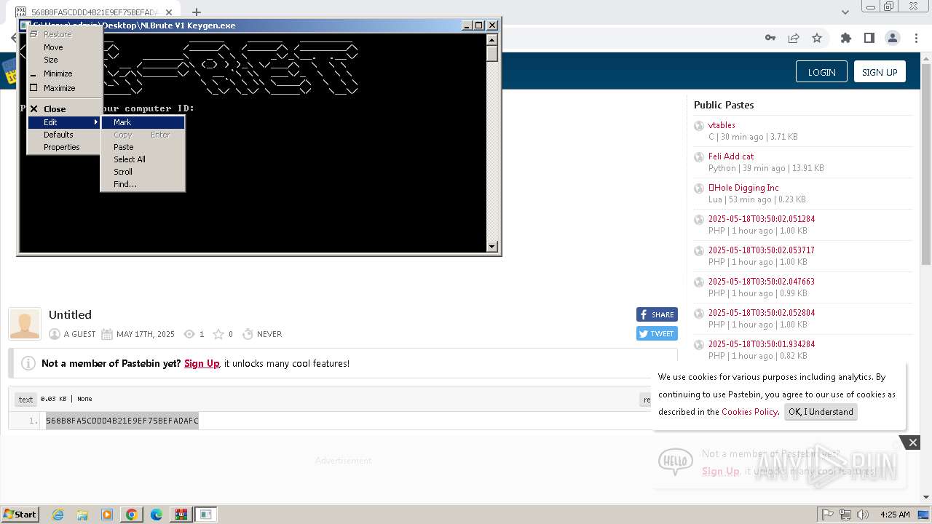932x524 pixels.
Task: Open paste 2025-05-18T03:50:02.052804
Action: 762,313
